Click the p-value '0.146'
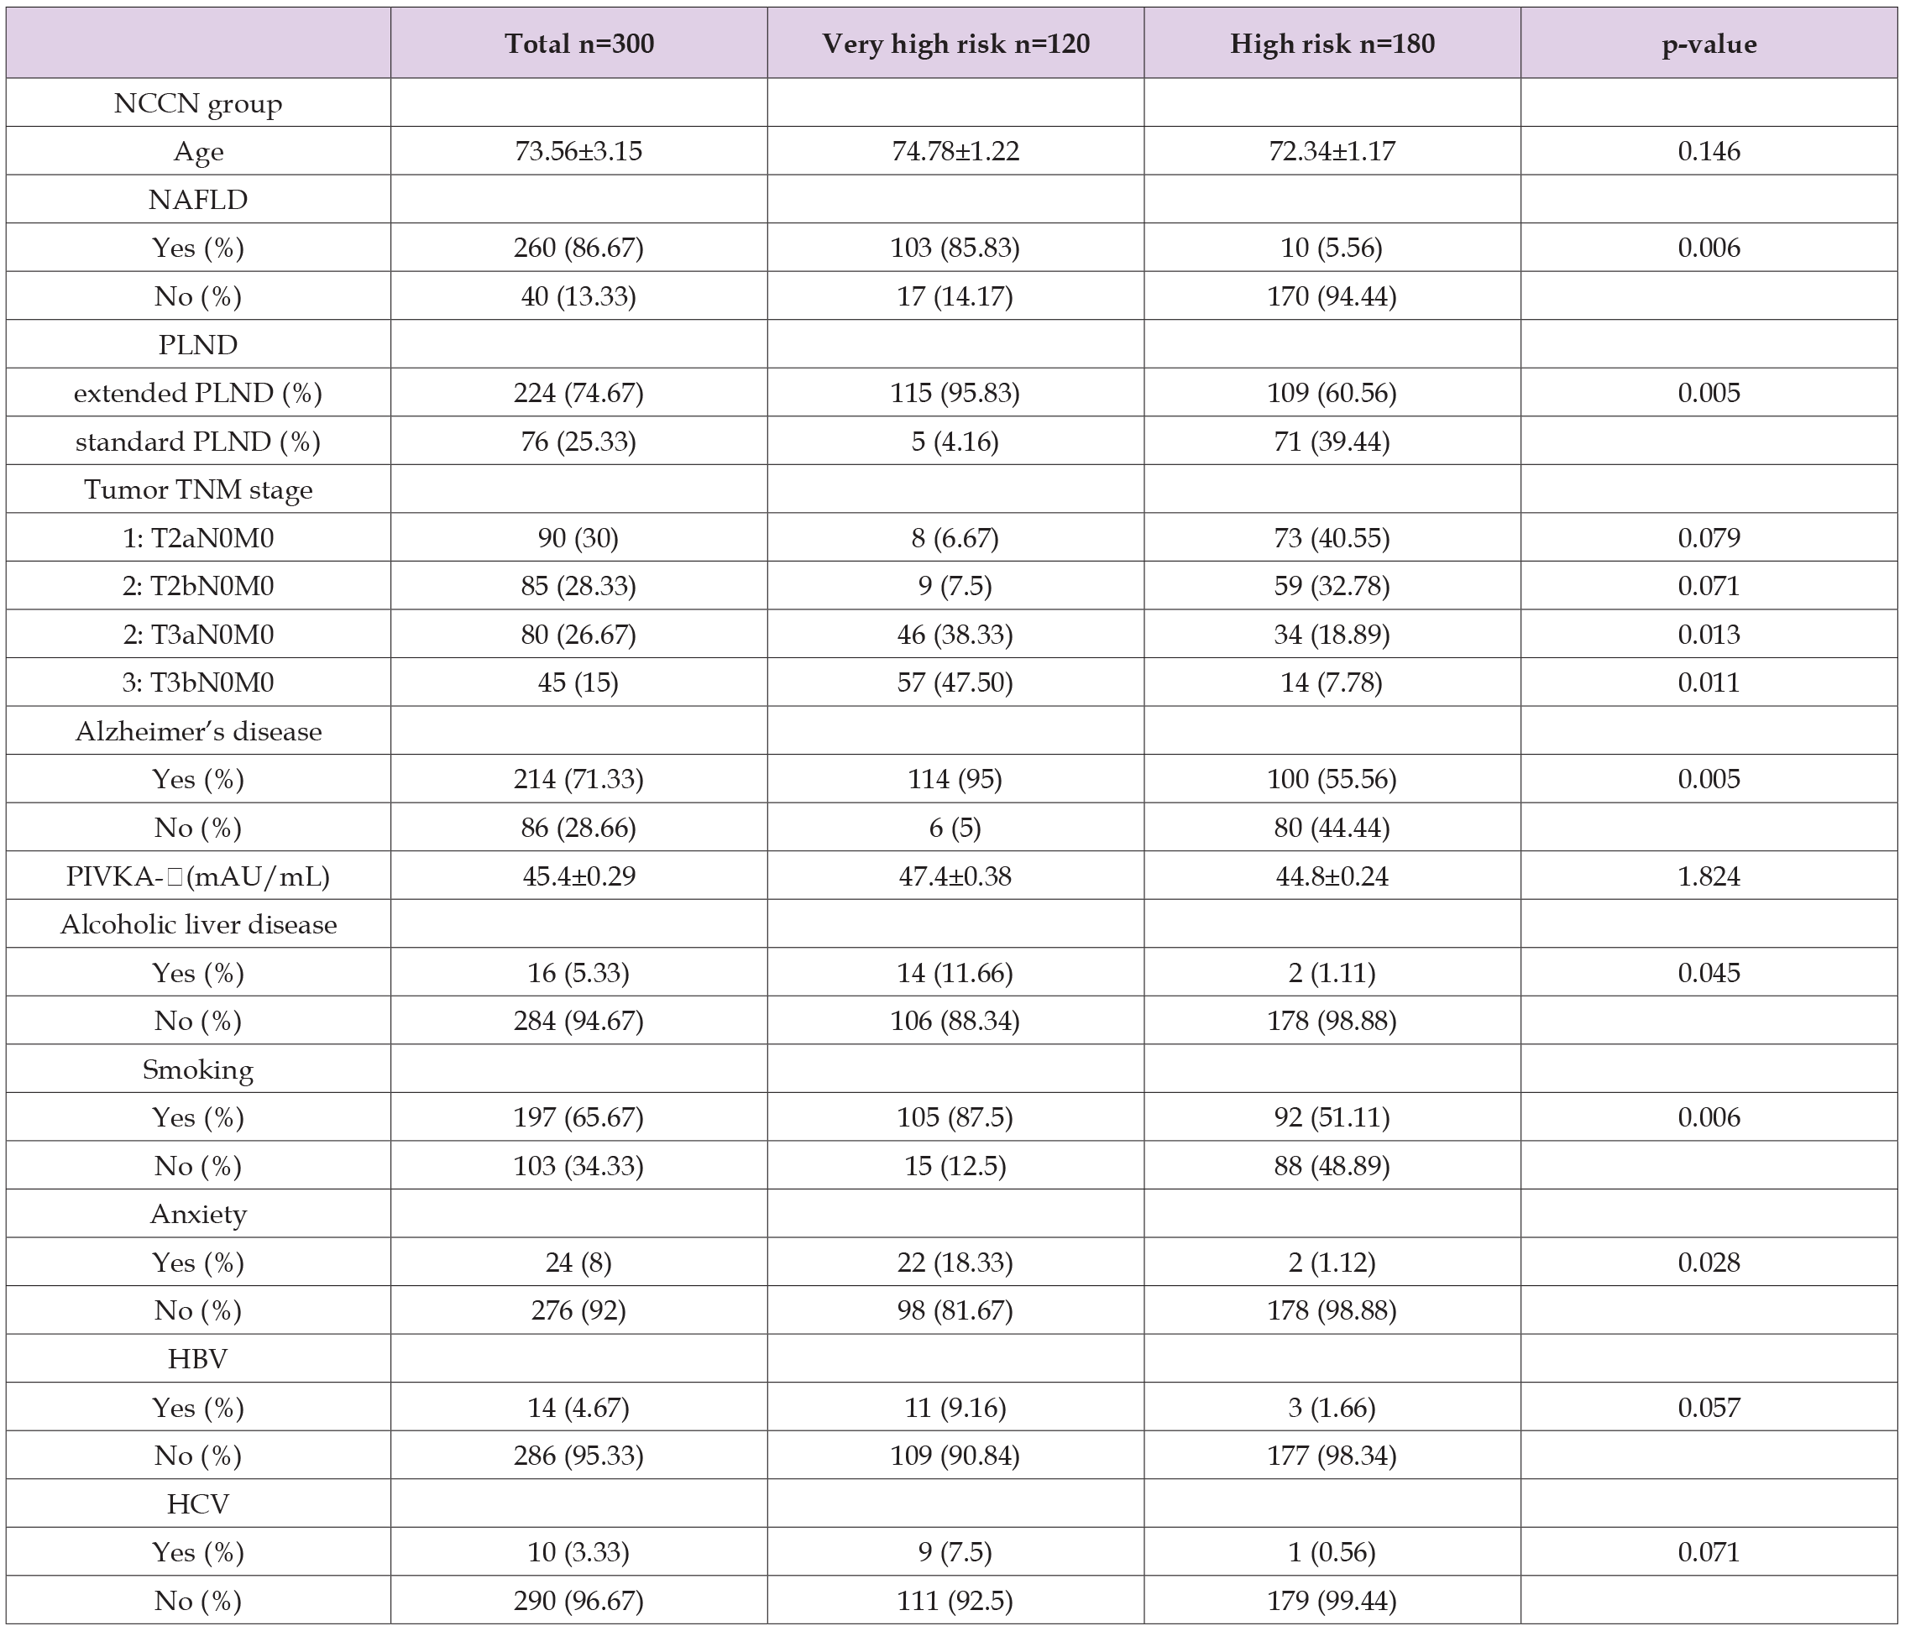The image size is (1905, 1626). (1709, 151)
